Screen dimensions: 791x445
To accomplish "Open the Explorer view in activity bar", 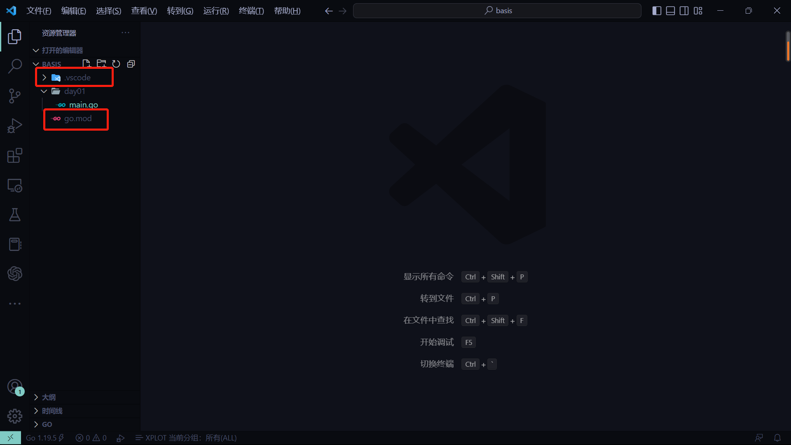I will click(15, 37).
